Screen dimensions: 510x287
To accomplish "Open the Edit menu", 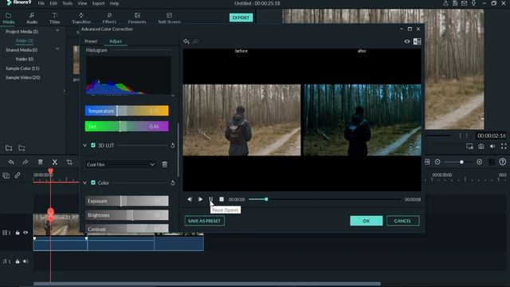I will click(53, 3).
